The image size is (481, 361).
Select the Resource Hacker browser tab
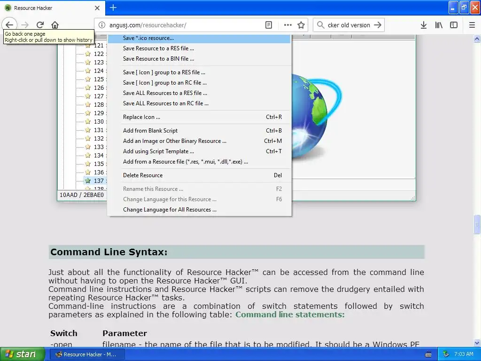pos(53,8)
